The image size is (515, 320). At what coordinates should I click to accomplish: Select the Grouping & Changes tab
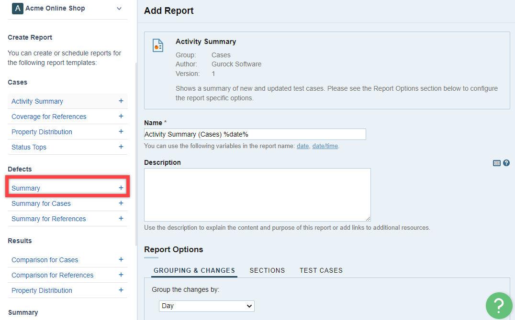pyautogui.click(x=194, y=270)
